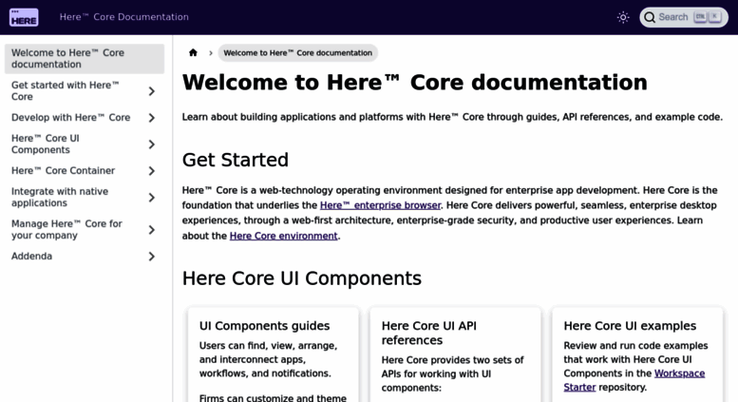Expand Here™ Core Container chevron

tap(152, 171)
